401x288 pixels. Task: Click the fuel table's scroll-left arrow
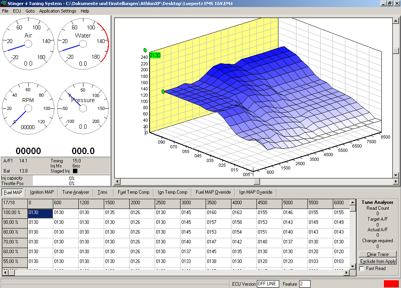point(5,272)
